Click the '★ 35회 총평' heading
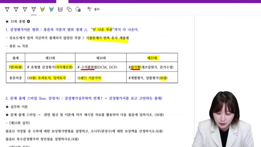 [x=15, y=22]
